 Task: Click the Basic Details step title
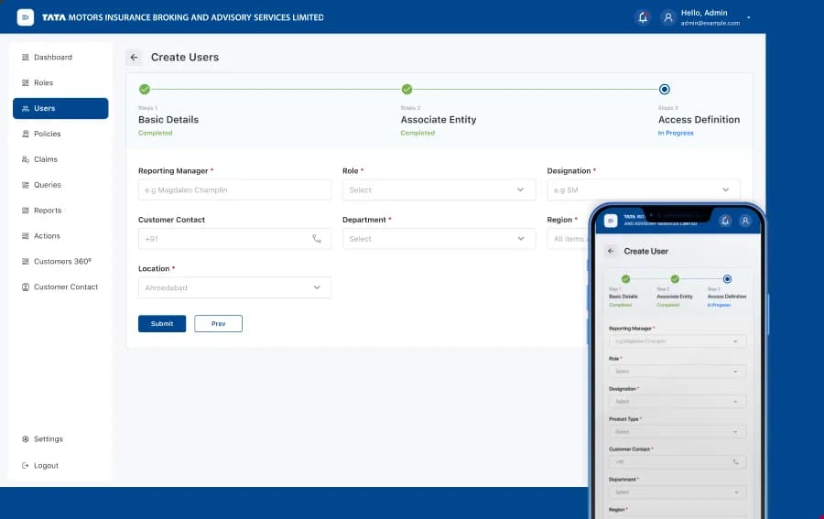pyautogui.click(x=168, y=120)
